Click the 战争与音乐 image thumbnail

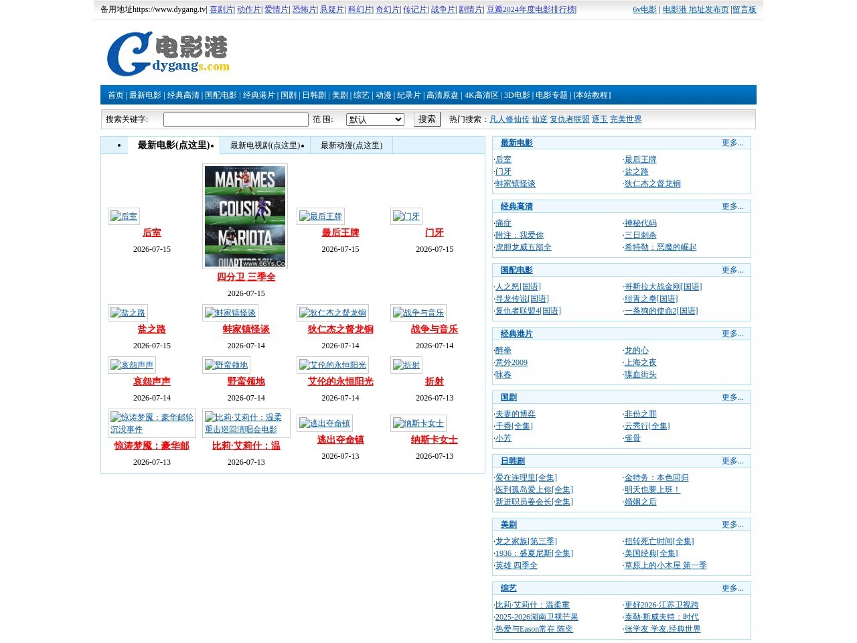click(418, 313)
